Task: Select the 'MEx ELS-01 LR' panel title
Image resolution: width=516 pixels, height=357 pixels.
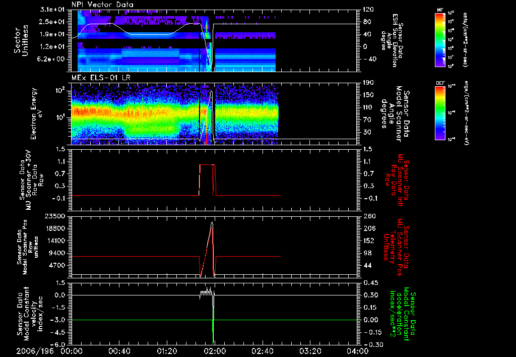Action: click(101, 78)
